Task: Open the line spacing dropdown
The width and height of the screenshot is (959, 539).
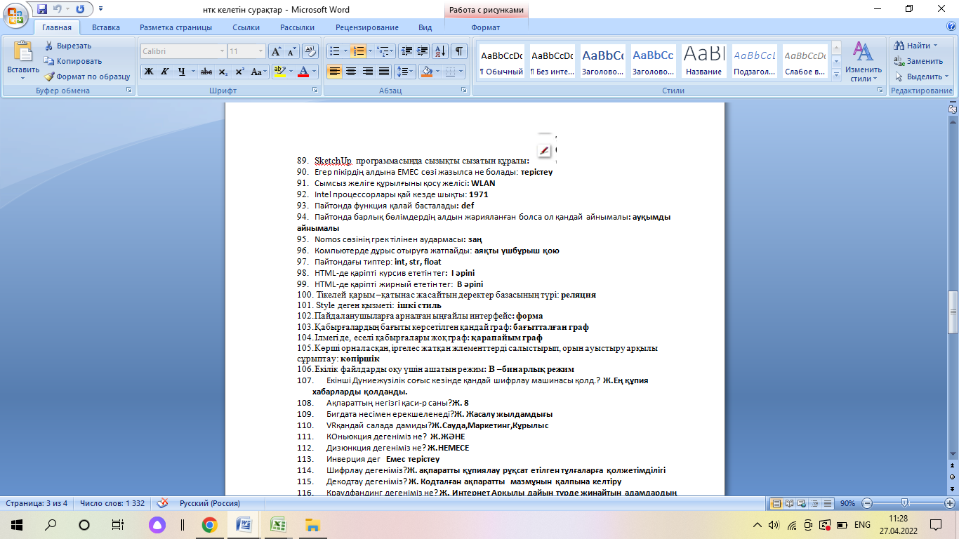Action: tap(405, 72)
